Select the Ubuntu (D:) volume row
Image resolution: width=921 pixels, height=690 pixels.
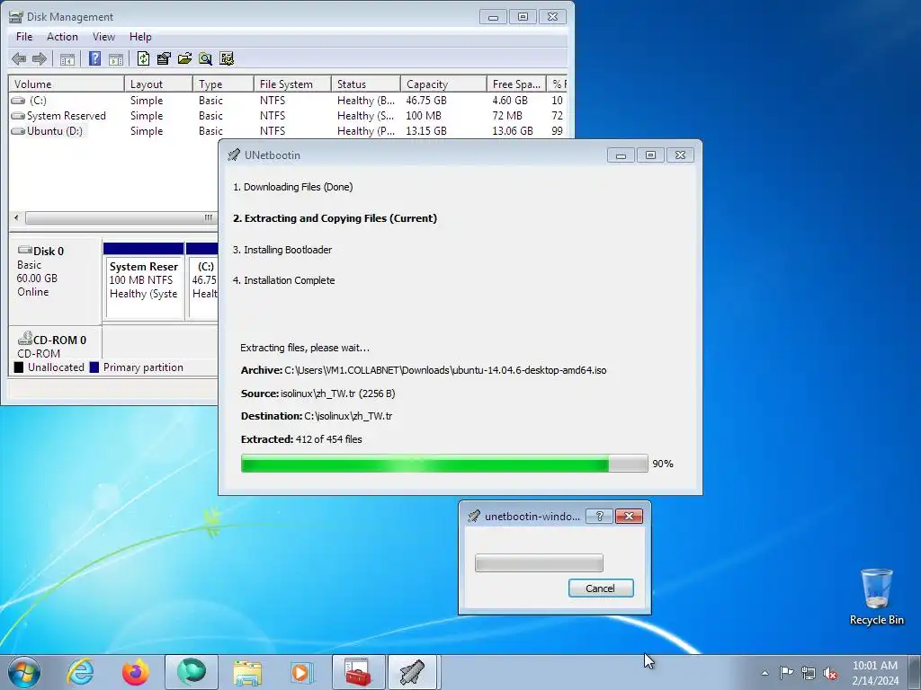[288, 131]
